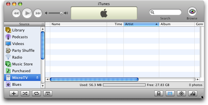Skip to previous track with rewind button
Viewport: 208px width, 105px height.
[x=16, y=13]
